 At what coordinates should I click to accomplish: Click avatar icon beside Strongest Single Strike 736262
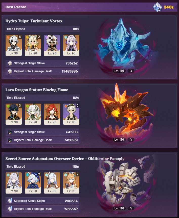coord(10,63)
